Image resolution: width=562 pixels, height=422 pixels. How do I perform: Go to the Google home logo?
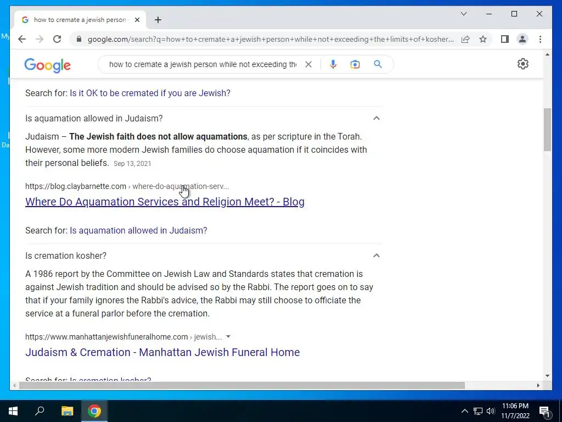coord(47,65)
